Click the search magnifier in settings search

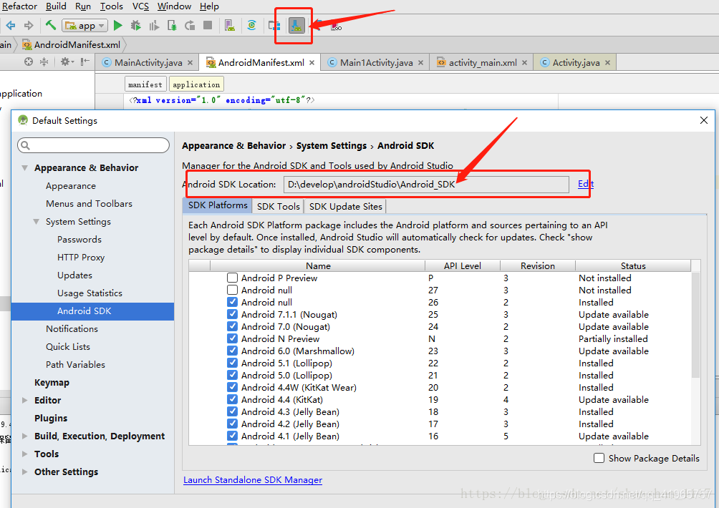pos(26,145)
